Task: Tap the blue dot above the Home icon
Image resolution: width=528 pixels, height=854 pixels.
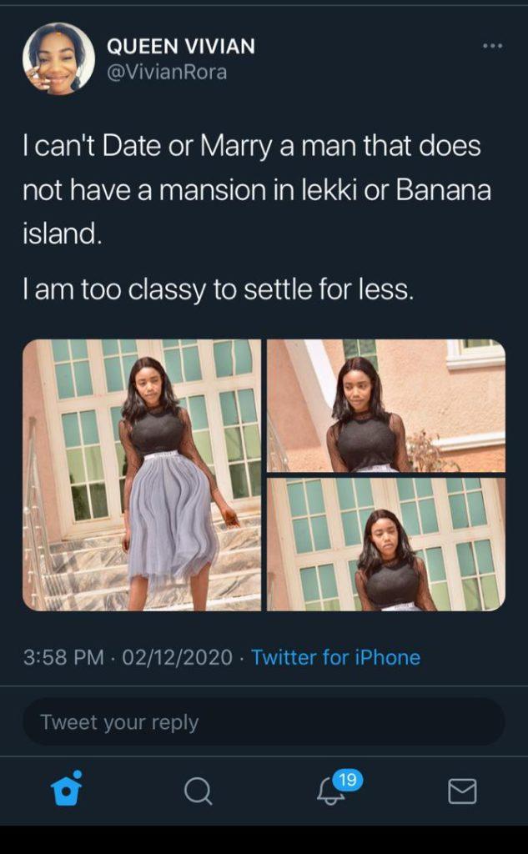Action: point(78,774)
